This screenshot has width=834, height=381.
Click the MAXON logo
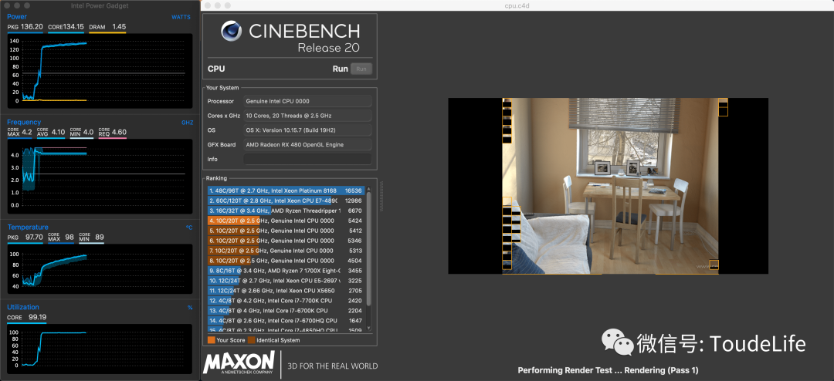pyautogui.click(x=239, y=362)
